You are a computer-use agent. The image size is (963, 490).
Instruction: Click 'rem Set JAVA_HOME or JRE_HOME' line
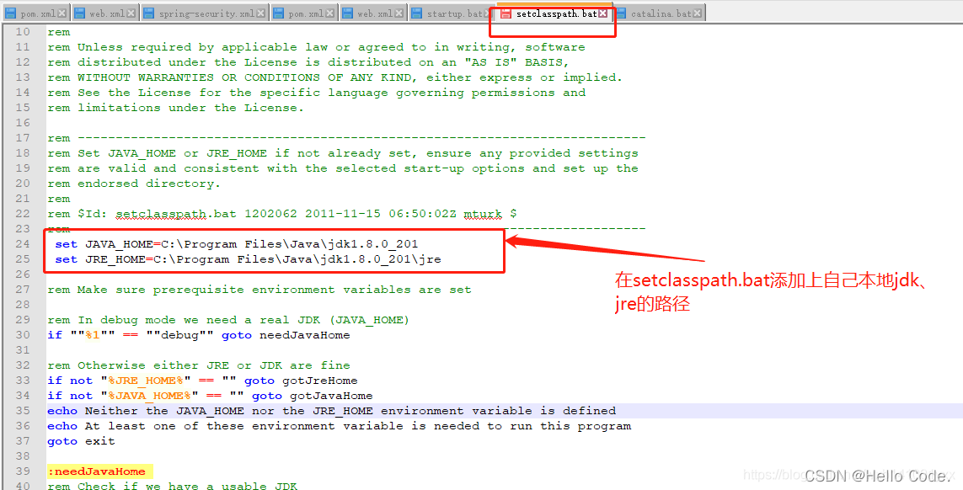pyautogui.click(x=343, y=153)
